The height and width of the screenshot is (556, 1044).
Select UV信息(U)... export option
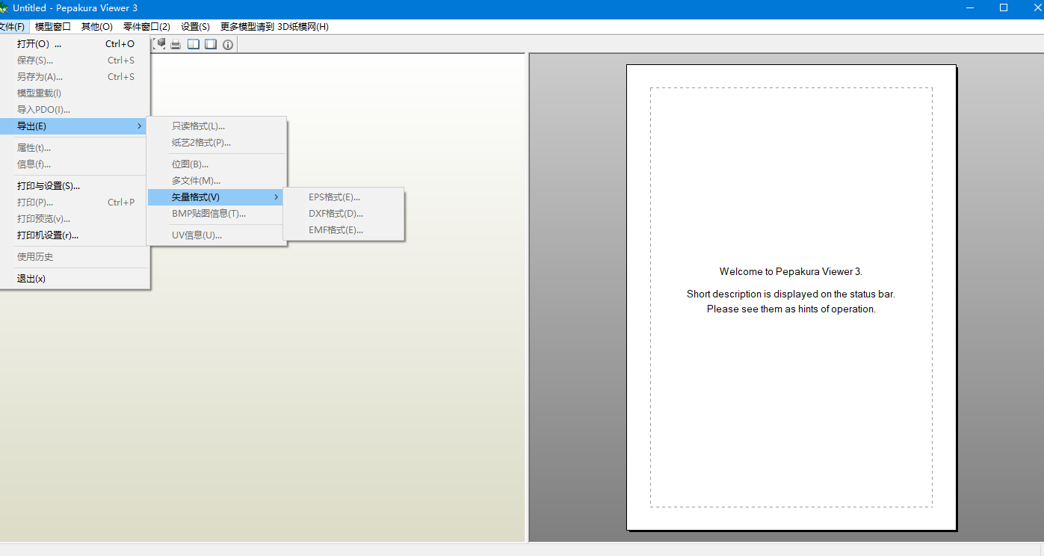pyautogui.click(x=217, y=235)
